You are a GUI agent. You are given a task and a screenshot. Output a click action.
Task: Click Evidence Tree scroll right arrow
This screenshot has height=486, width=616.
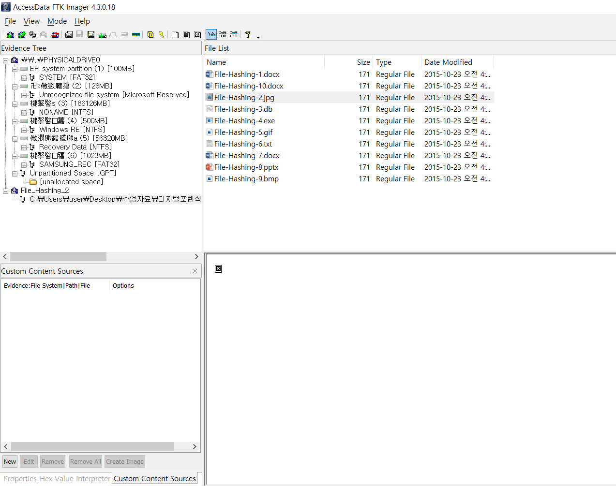point(196,257)
